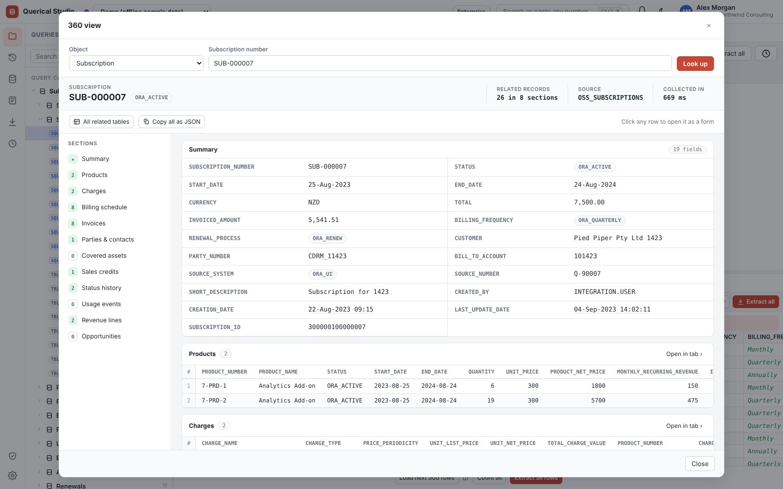This screenshot has width=783, height=489.
Task: Close the 360 view dialog with X
Action: point(709,25)
